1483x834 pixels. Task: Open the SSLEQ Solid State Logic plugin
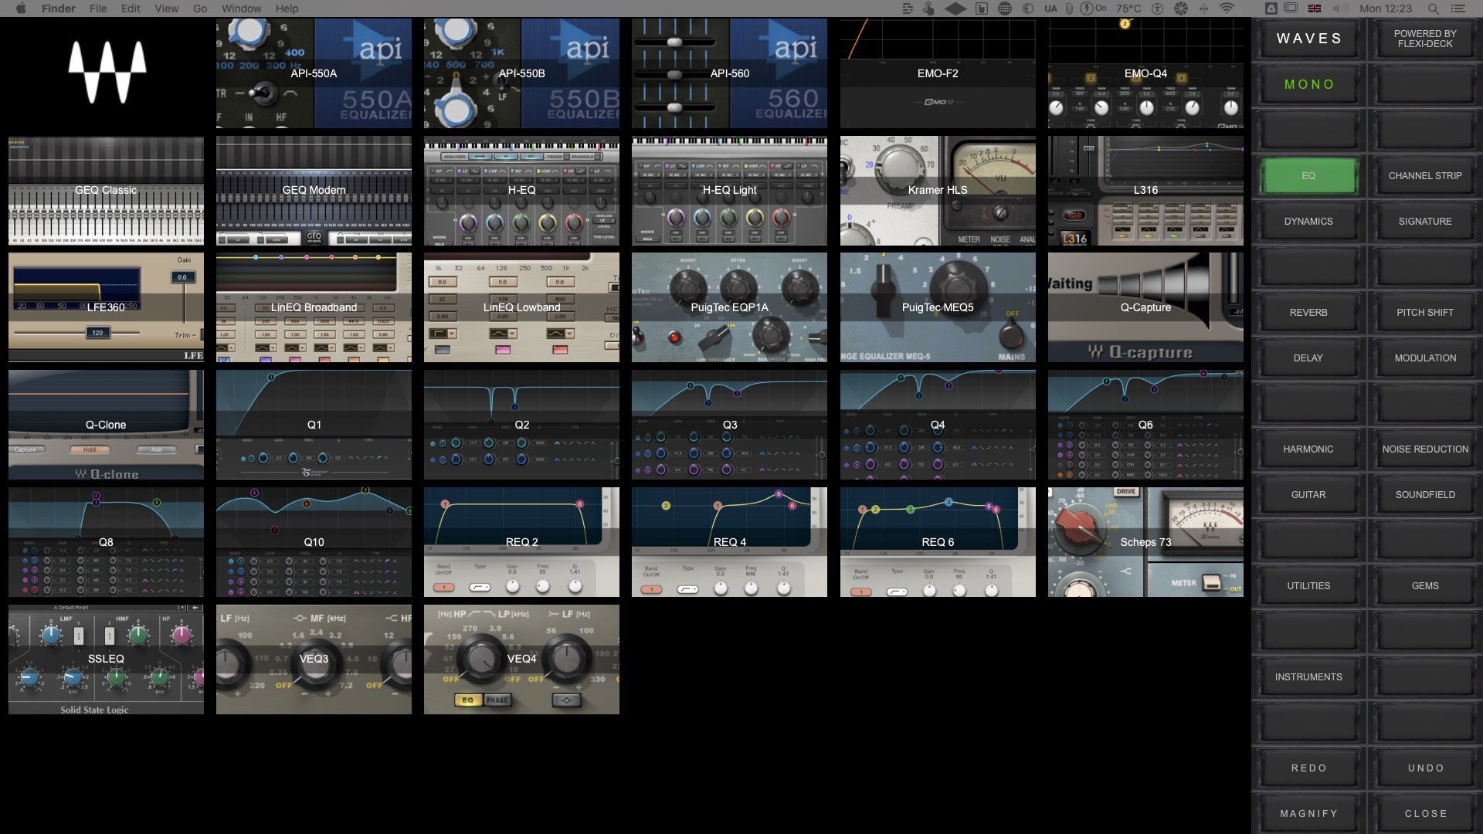(x=105, y=659)
